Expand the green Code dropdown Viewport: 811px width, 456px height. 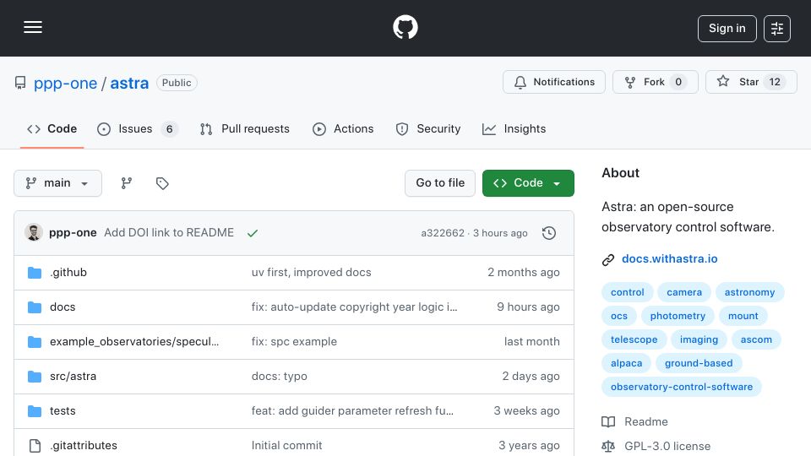pyautogui.click(x=528, y=183)
